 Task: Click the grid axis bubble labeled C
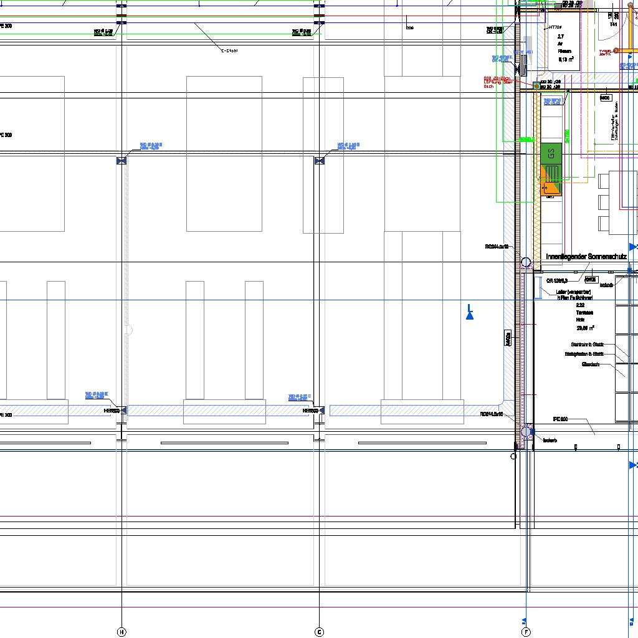coord(320,632)
